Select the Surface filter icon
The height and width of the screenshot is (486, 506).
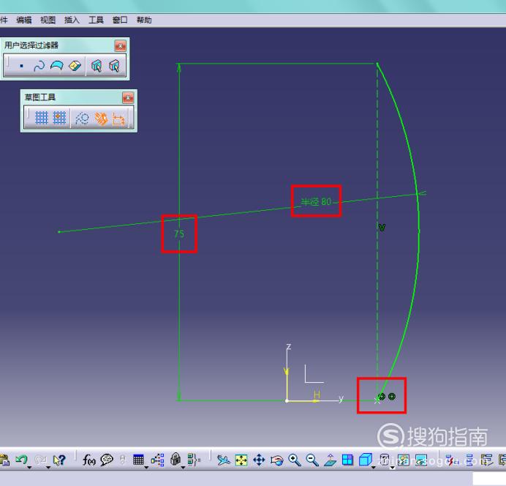click(57, 66)
